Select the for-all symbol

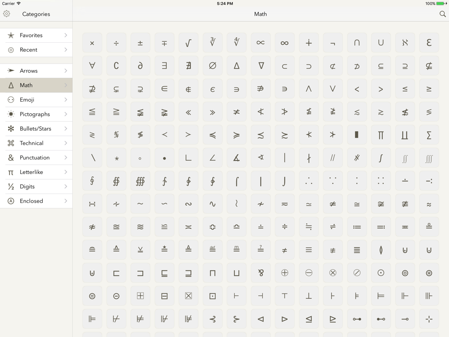92,66
